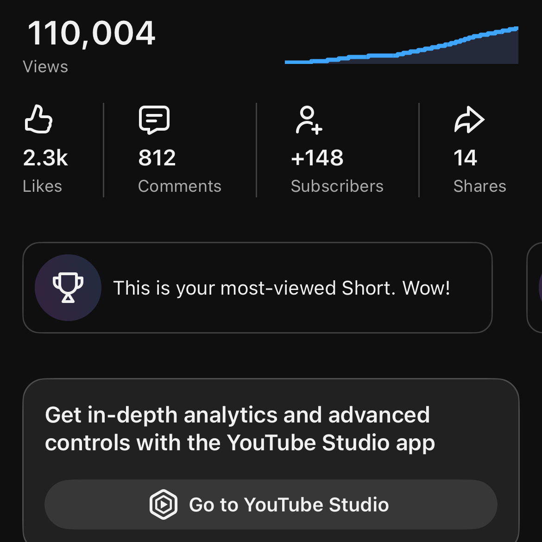Open the blue views growth chart
Screen dimensions: 542x542
pyautogui.click(x=401, y=45)
